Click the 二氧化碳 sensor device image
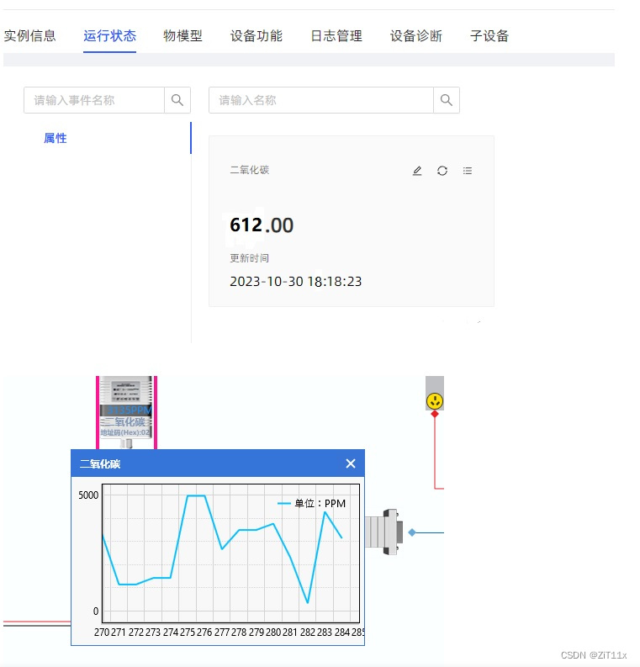This screenshot has width=640, height=667. [x=127, y=412]
